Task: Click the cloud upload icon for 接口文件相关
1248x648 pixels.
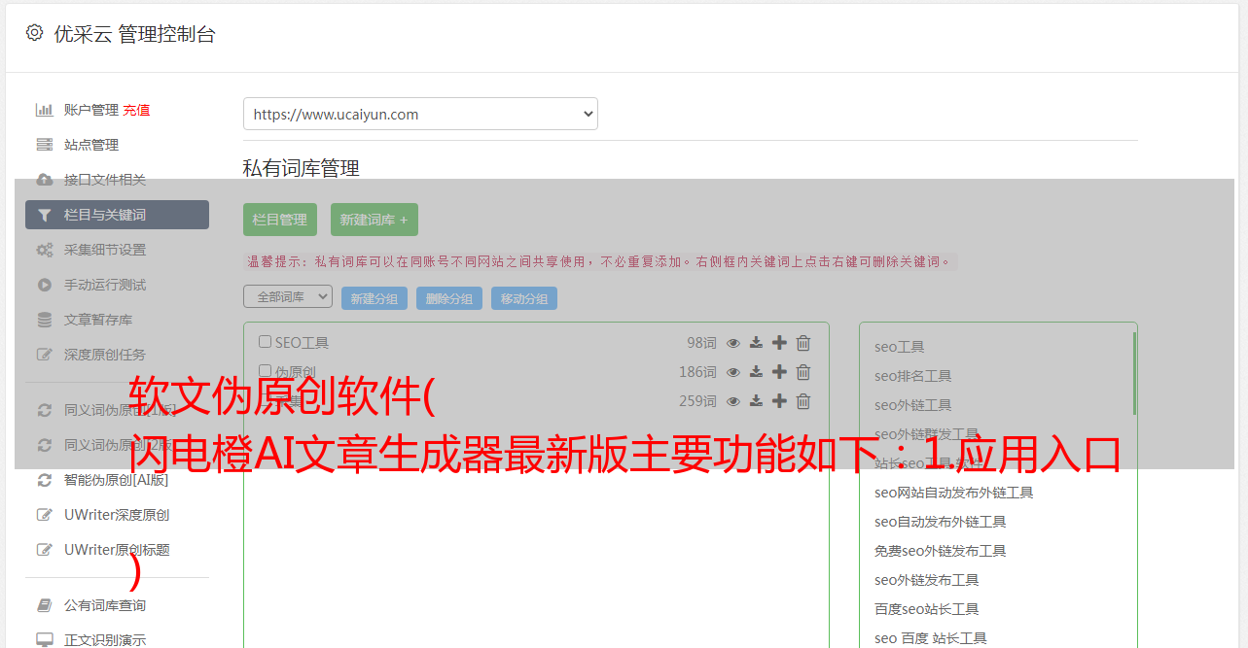Action: pyautogui.click(x=45, y=180)
